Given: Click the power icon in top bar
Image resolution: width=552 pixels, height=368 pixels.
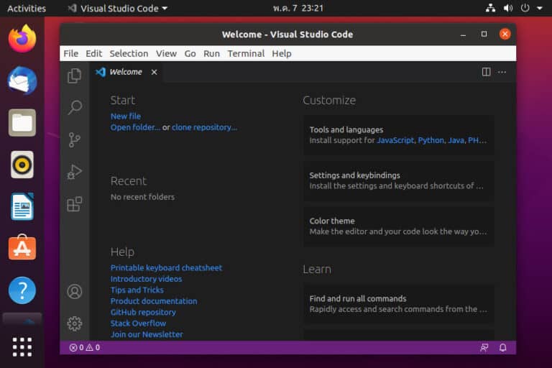Looking at the screenshot, I should [x=525, y=8].
